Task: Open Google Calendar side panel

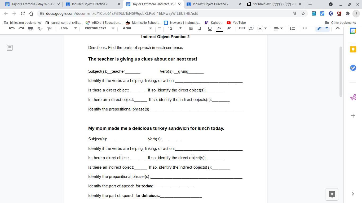Action: click(353, 31)
